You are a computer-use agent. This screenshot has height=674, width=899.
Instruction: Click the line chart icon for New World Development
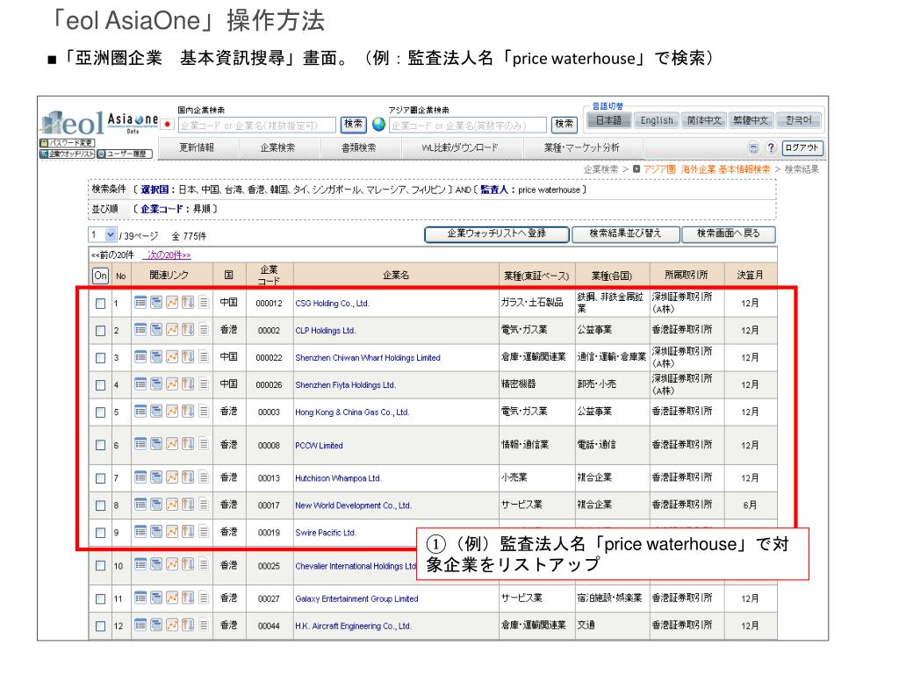click(172, 504)
